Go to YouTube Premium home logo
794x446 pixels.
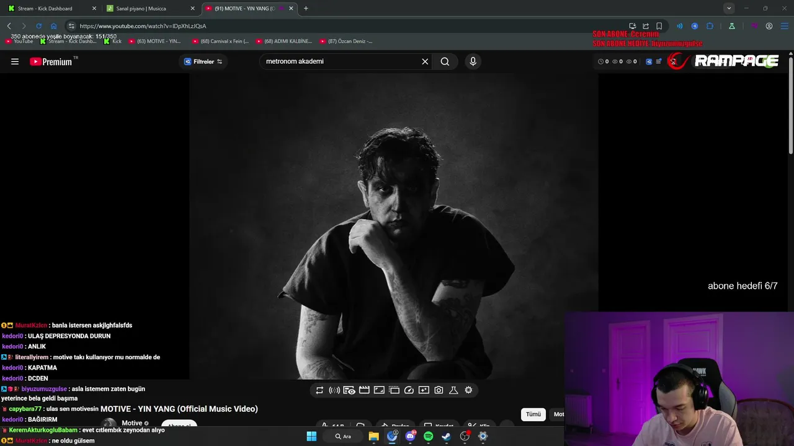[x=51, y=61]
